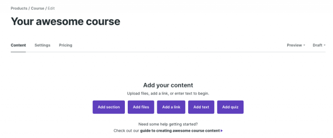Select the Add quiz button
Screen dimensions: 333x138
tap(230, 107)
